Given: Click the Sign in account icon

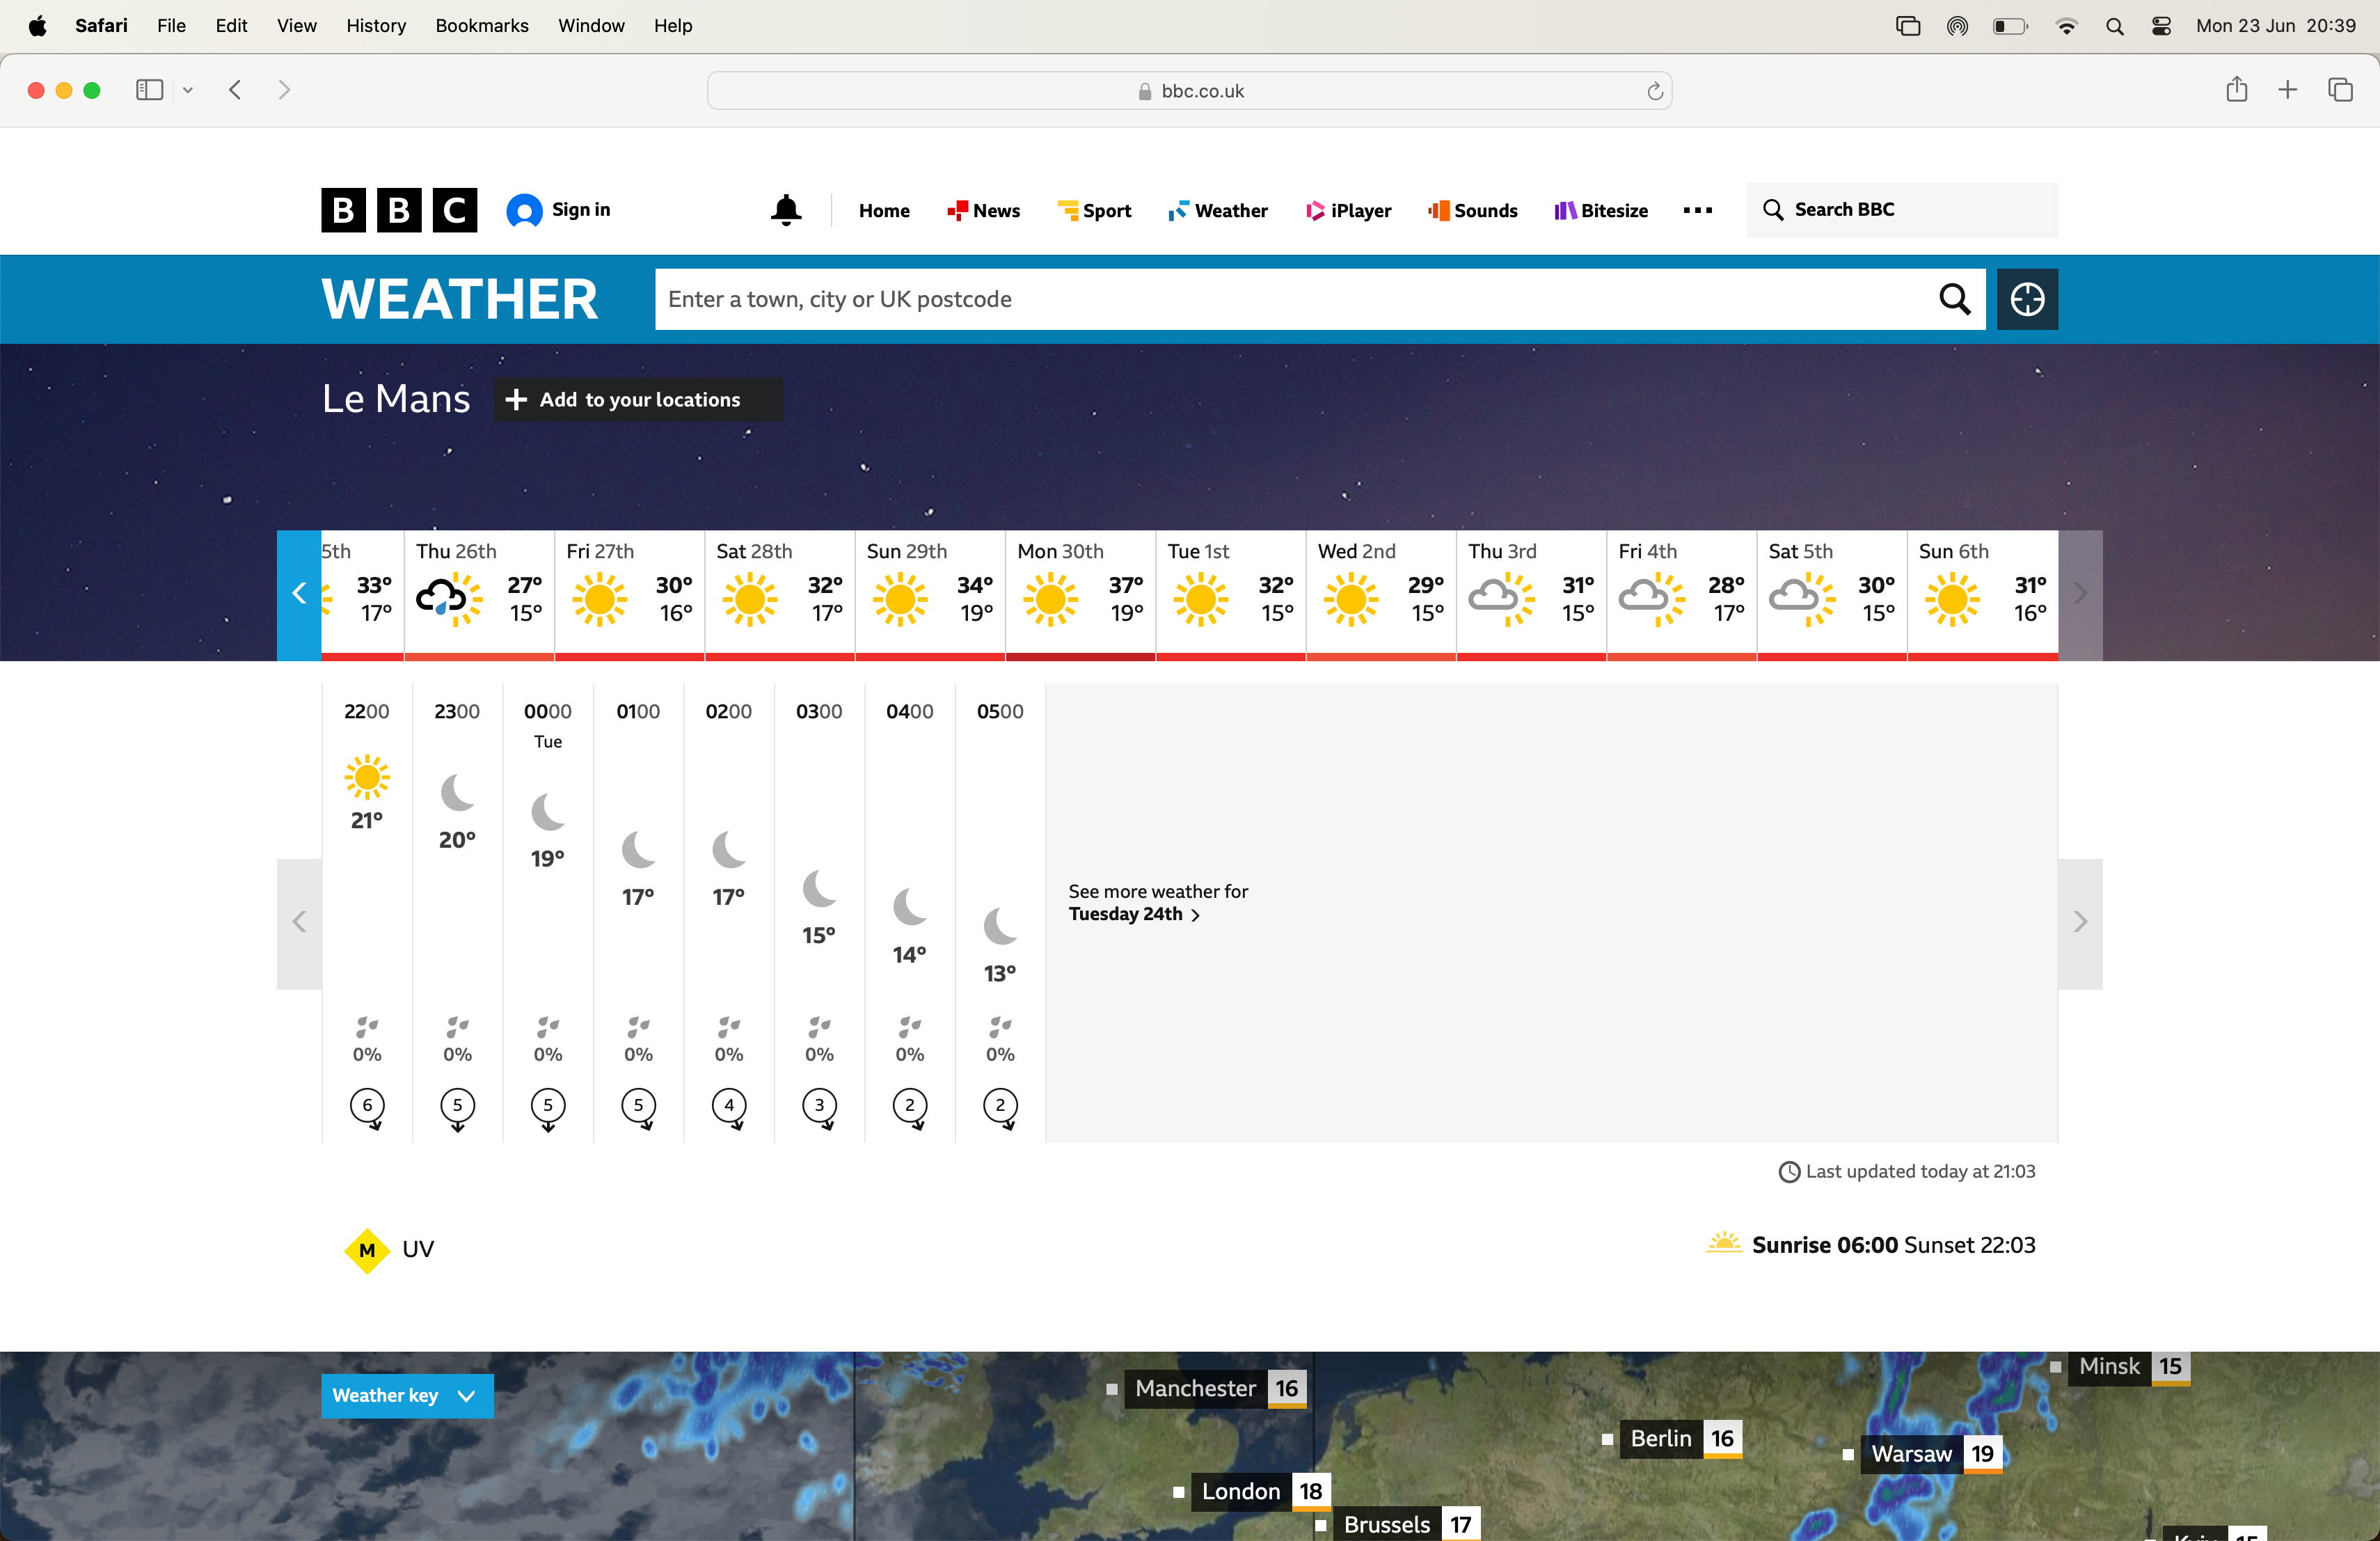Looking at the screenshot, I should [524, 210].
